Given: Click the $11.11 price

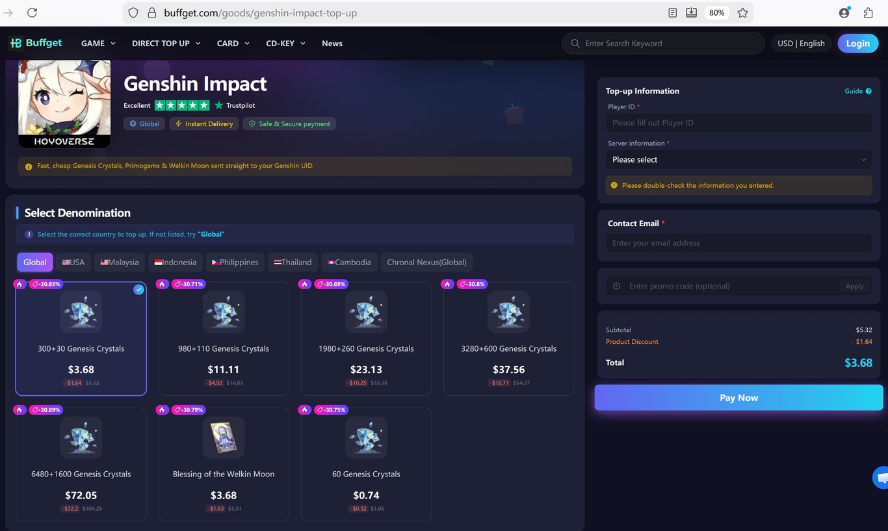Looking at the screenshot, I should click(x=224, y=370).
